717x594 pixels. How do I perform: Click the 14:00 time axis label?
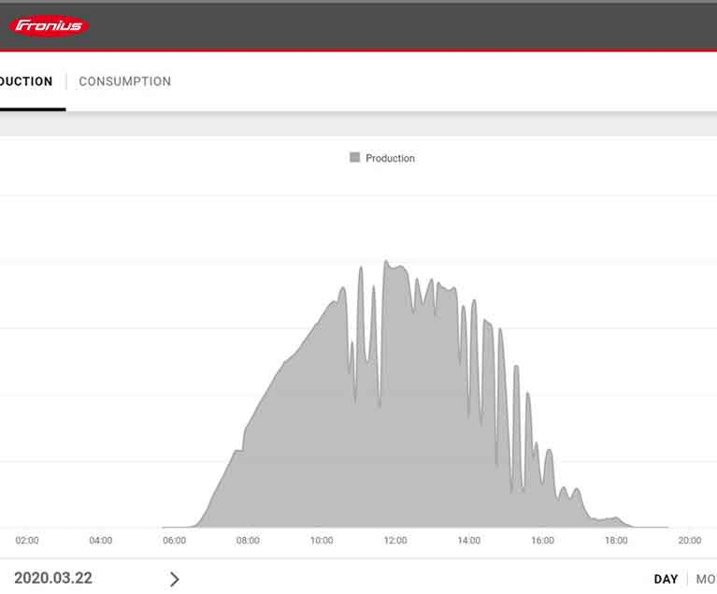(x=468, y=540)
